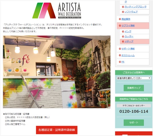Click the prefecture dropdown arrow
Viewport: 153px width, 136px height.
[149, 78]
